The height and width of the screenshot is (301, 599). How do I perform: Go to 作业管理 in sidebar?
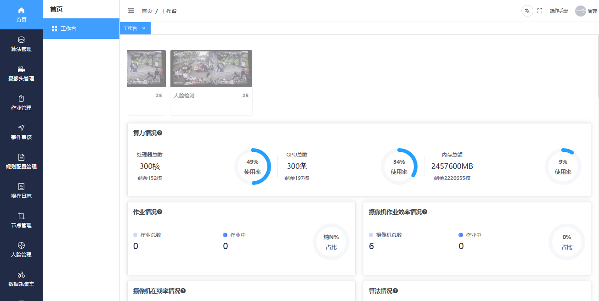21,103
